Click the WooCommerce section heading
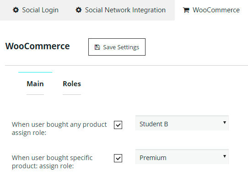Screen dimensions: 248x176 38,46
